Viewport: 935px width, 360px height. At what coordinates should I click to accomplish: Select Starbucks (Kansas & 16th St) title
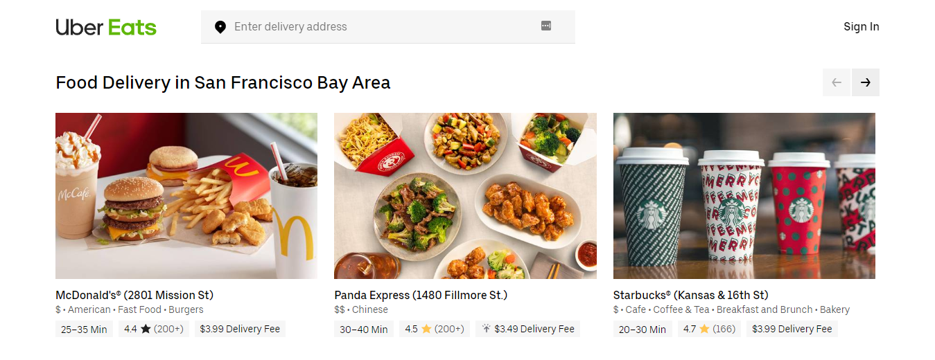(690, 295)
